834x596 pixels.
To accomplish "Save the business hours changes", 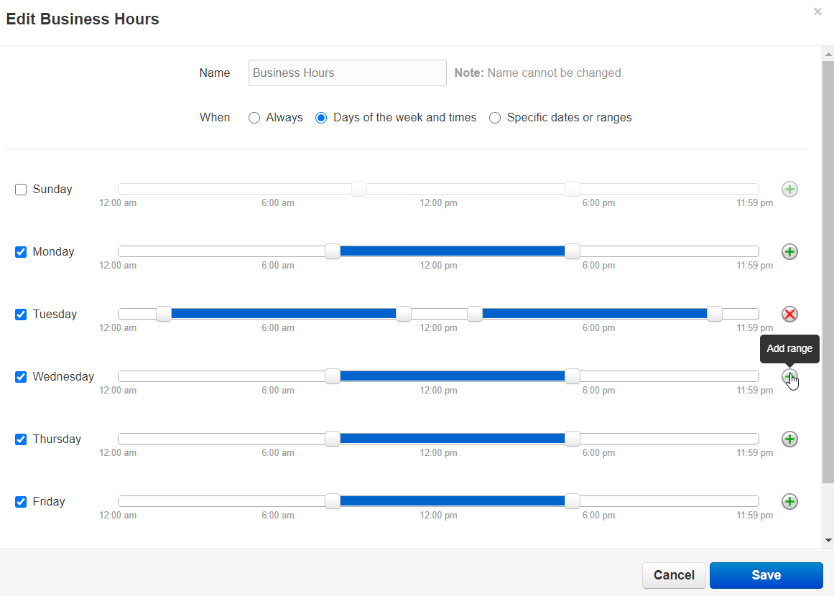I will [x=766, y=575].
